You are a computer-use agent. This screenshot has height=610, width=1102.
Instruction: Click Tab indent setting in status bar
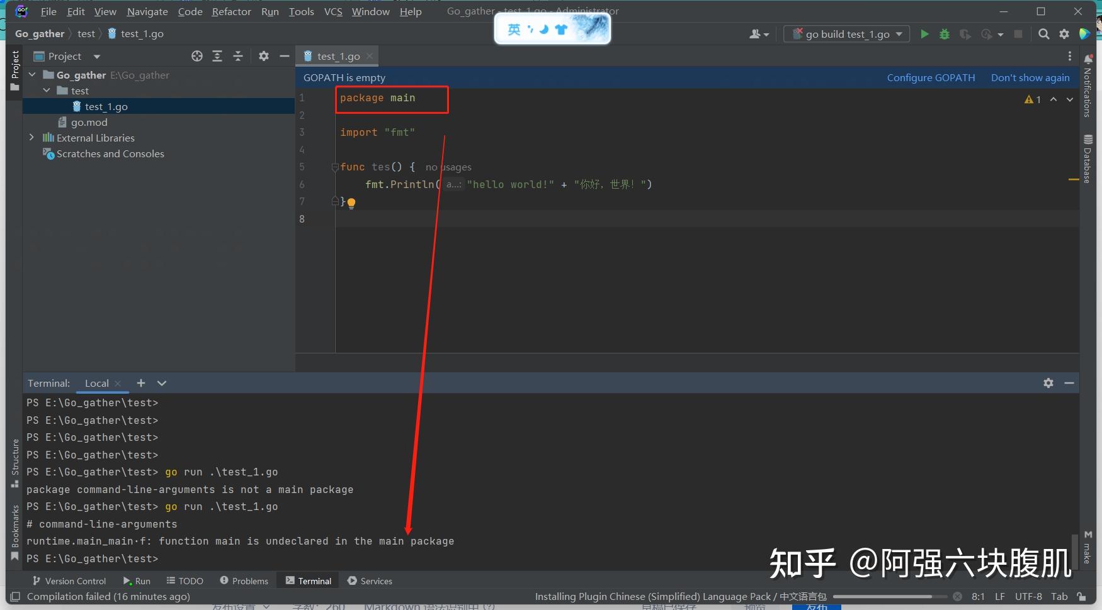1059,596
